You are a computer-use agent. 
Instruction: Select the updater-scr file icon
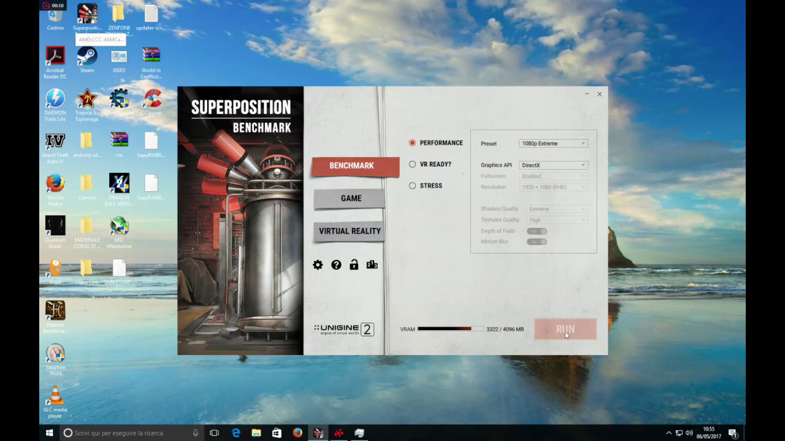point(151,17)
